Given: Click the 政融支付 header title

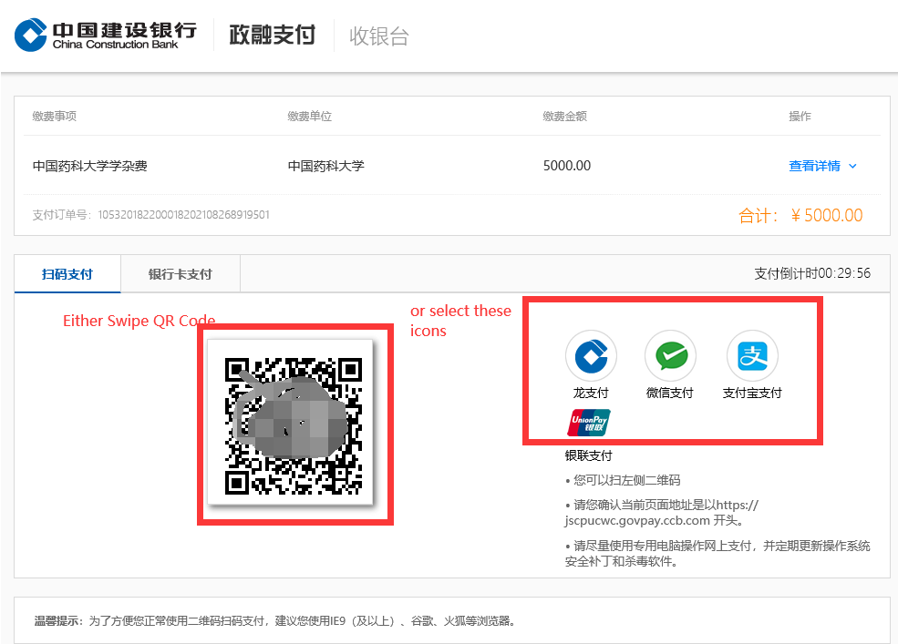Looking at the screenshot, I should (x=272, y=36).
